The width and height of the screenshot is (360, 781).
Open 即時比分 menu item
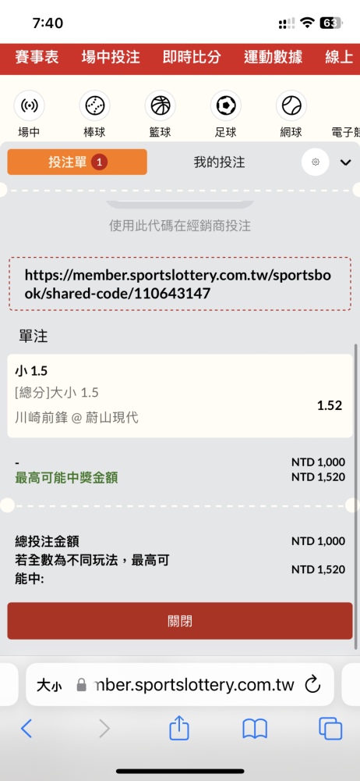pos(192,57)
